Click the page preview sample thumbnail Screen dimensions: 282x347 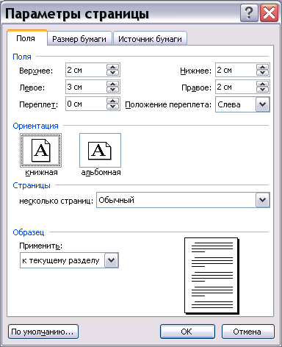pyautogui.click(x=211, y=276)
